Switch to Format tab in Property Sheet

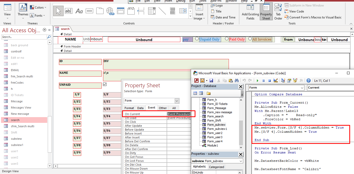coord(129,108)
